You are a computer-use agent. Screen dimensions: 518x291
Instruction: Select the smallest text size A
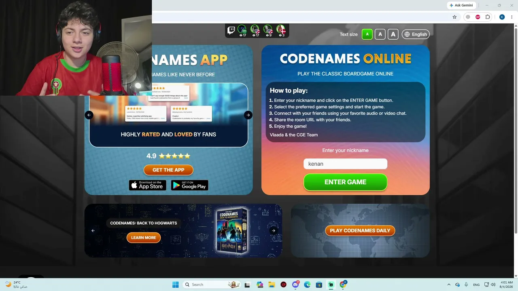pyautogui.click(x=367, y=34)
